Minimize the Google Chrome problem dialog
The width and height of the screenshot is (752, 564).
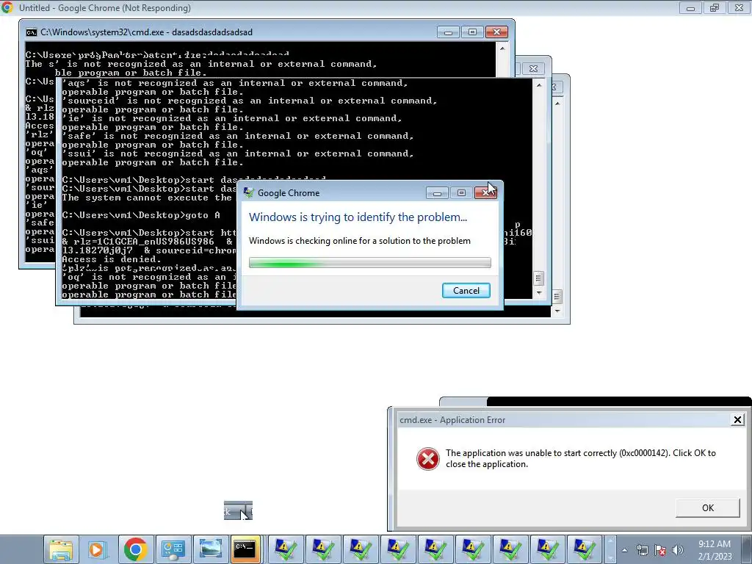(x=437, y=193)
